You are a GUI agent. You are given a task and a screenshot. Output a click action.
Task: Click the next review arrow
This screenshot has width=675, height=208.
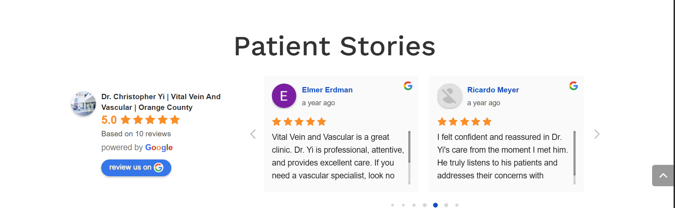tap(596, 134)
